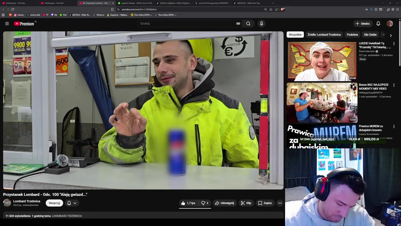Open Świat Internetu channel name
This screenshot has height=226, width=401.
point(367,51)
